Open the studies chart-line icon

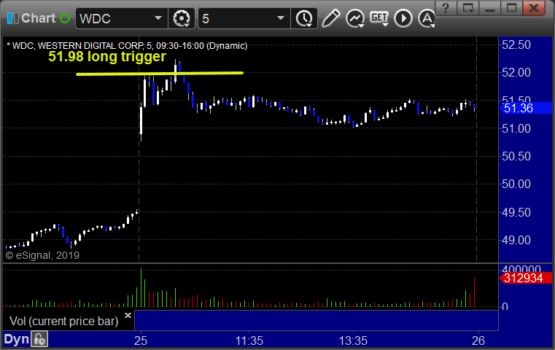(355, 18)
